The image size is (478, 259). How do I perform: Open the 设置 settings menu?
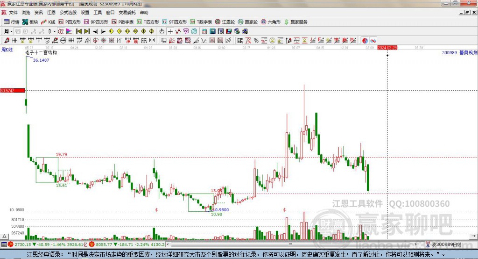[85, 13]
